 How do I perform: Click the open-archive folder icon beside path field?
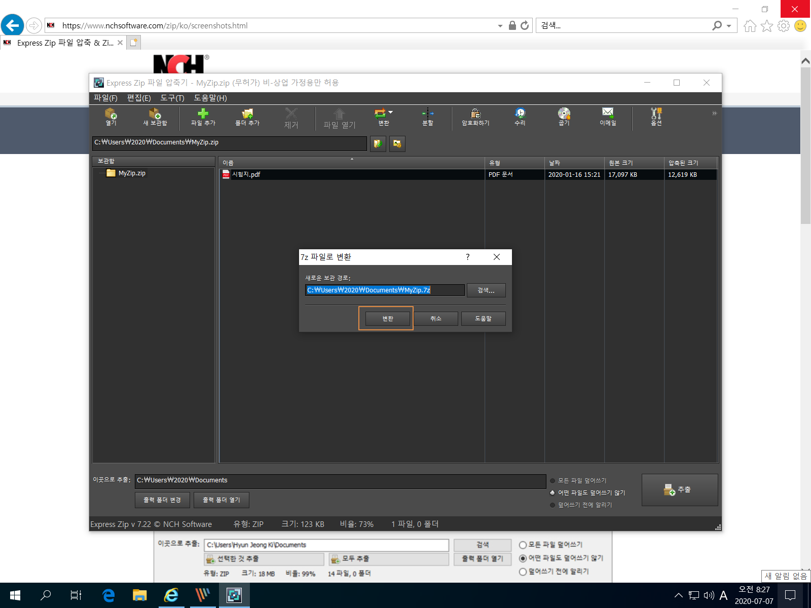pyautogui.click(x=378, y=144)
